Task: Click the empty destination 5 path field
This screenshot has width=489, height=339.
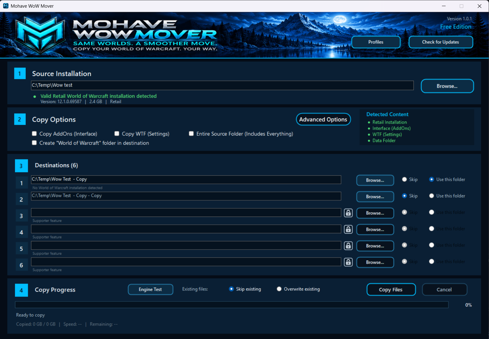Action: click(186, 245)
